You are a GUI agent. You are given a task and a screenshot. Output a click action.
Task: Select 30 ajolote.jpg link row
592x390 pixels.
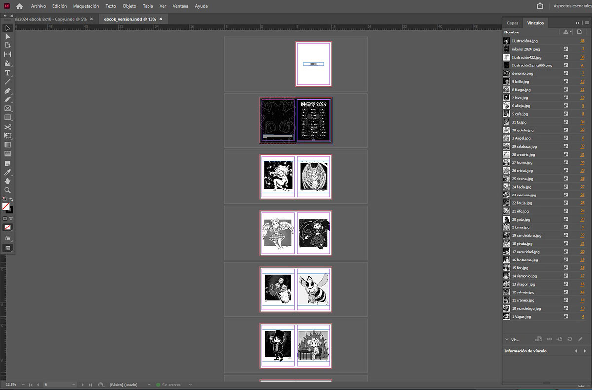pyautogui.click(x=545, y=130)
